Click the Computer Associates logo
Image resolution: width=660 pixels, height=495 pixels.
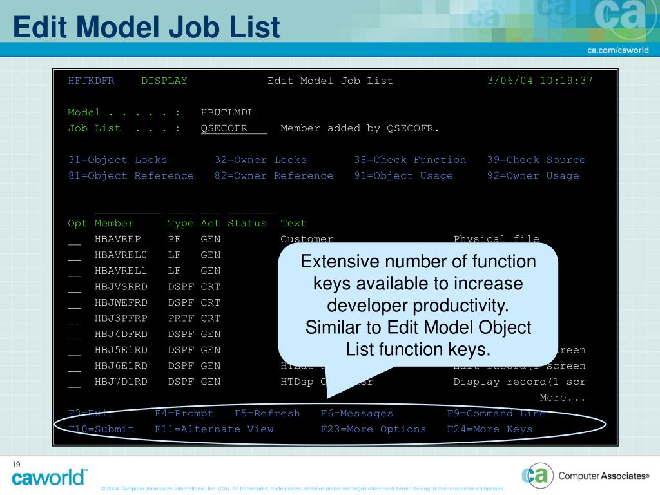pyautogui.click(x=585, y=476)
